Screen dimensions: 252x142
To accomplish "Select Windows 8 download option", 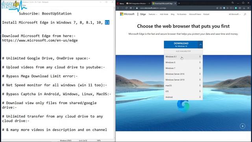I will [x=183, y=62].
